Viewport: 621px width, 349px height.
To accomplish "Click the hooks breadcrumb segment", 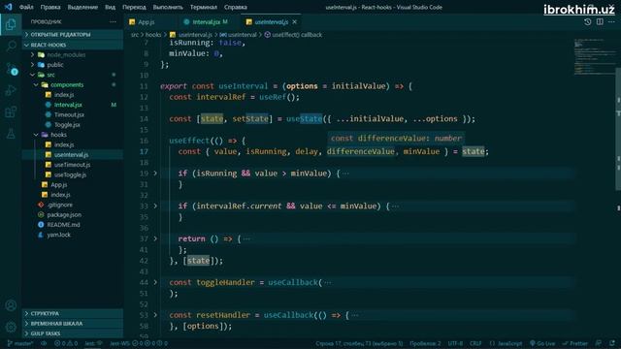I will pyautogui.click(x=153, y=35).
